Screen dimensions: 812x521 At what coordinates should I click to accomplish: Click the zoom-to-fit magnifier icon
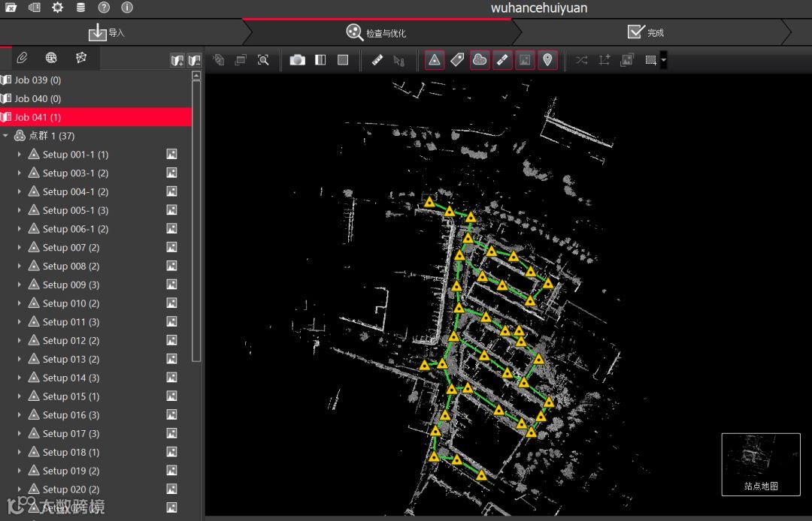tap(263, 60)
